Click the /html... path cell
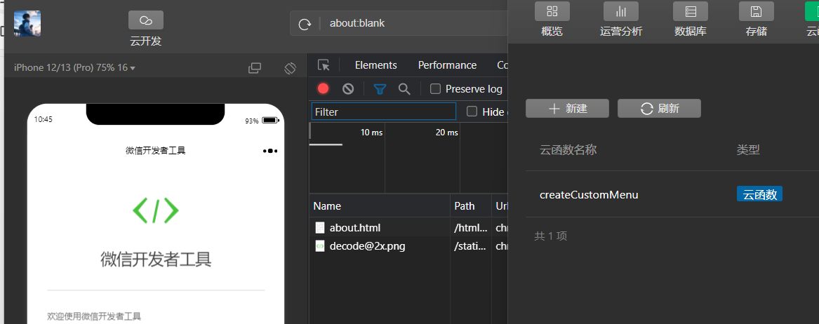819x324 pixels. pyautogui.click(x=471, y=228)
